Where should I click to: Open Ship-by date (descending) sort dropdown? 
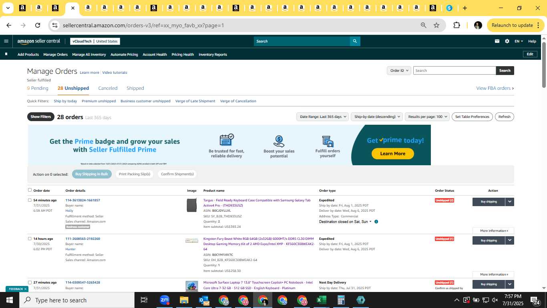pyautogui.click(x=376, y=117)
